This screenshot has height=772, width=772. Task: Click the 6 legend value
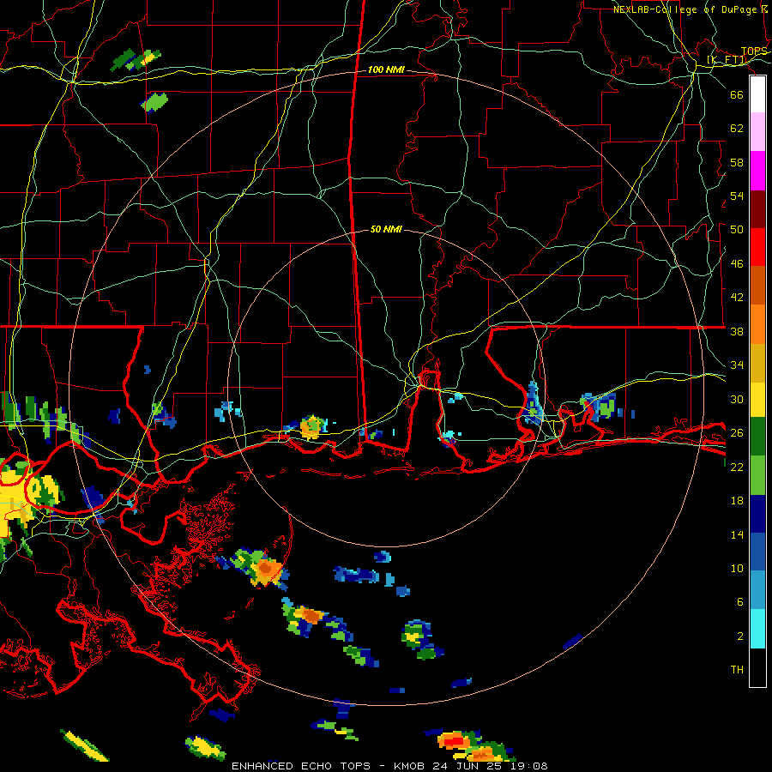[740, 602]
